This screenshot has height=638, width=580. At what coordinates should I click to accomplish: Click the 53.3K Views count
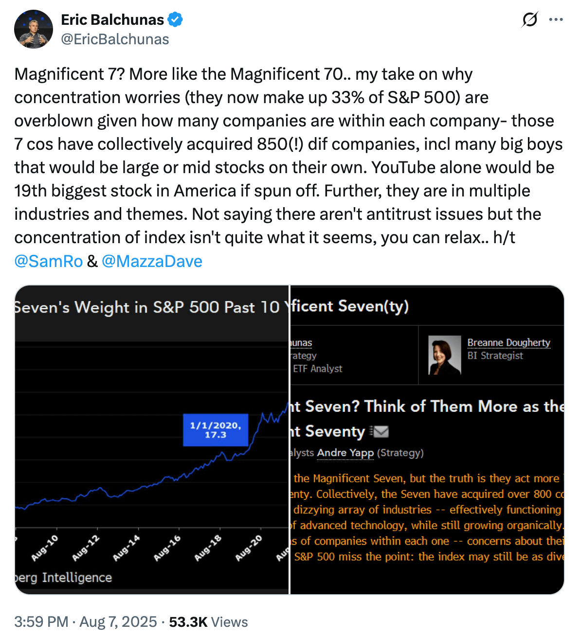[208, 622]
